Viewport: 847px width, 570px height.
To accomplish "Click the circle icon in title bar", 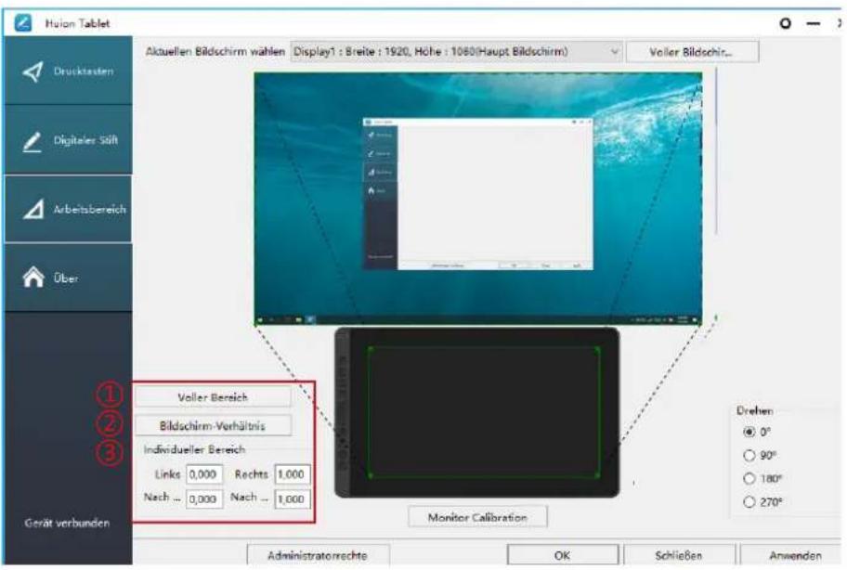I will point(785,23).
